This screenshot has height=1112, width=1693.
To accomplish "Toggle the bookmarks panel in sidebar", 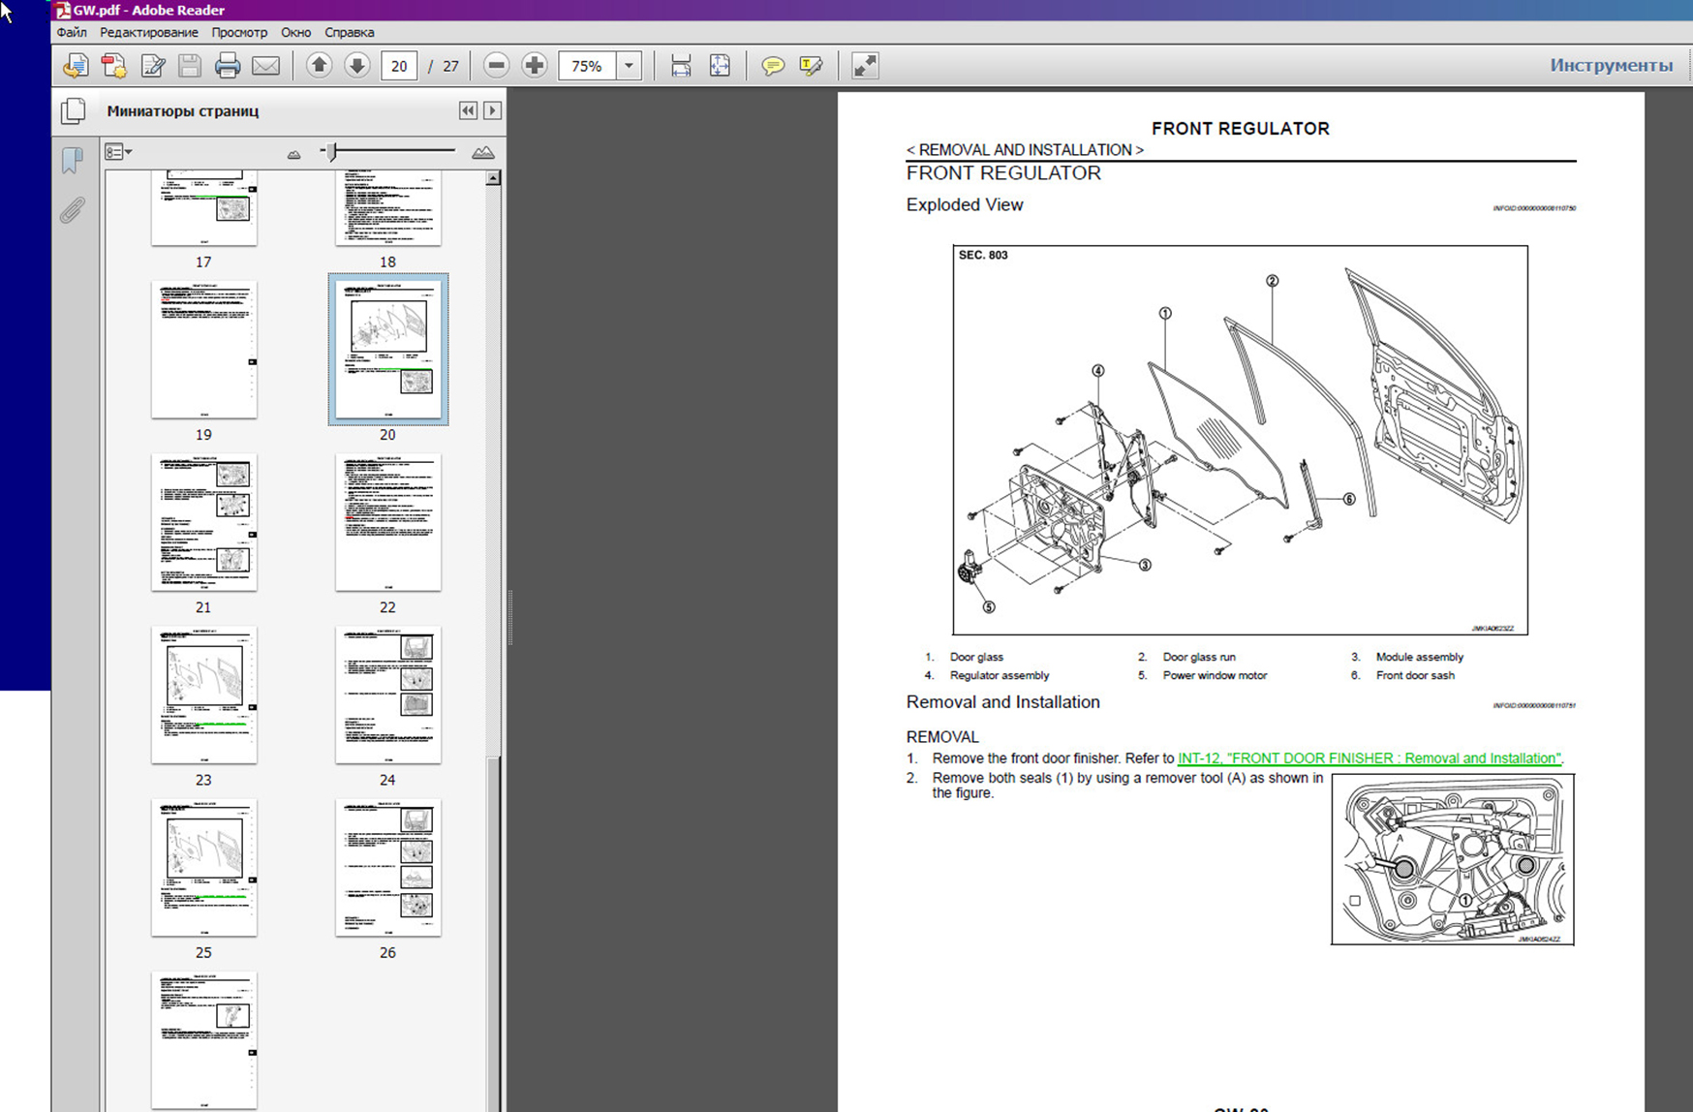I will tap(73, 160).
